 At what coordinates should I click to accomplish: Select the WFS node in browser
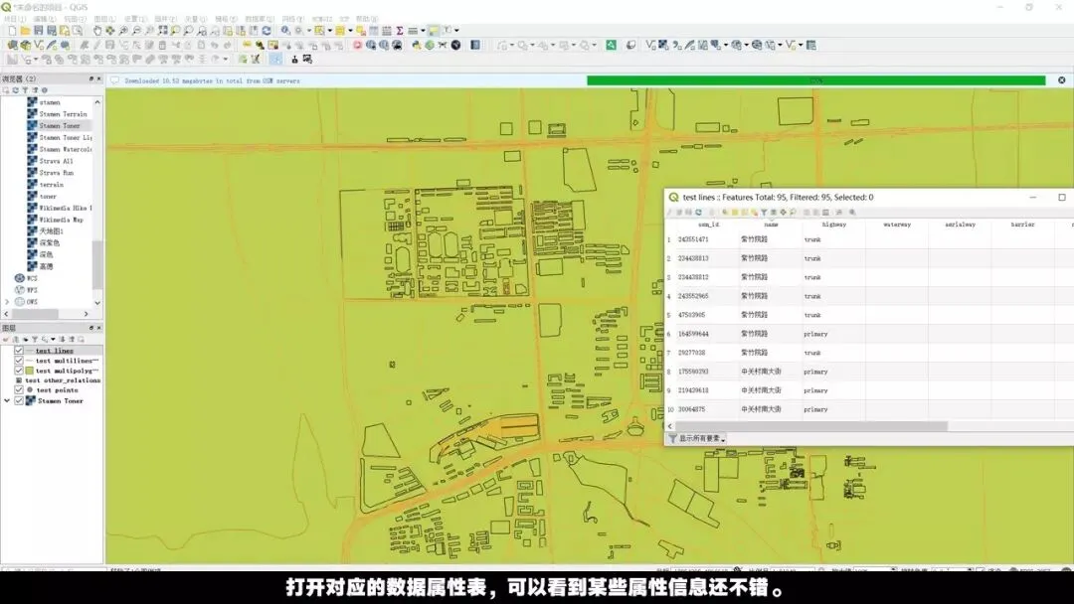tap(32, 290)
